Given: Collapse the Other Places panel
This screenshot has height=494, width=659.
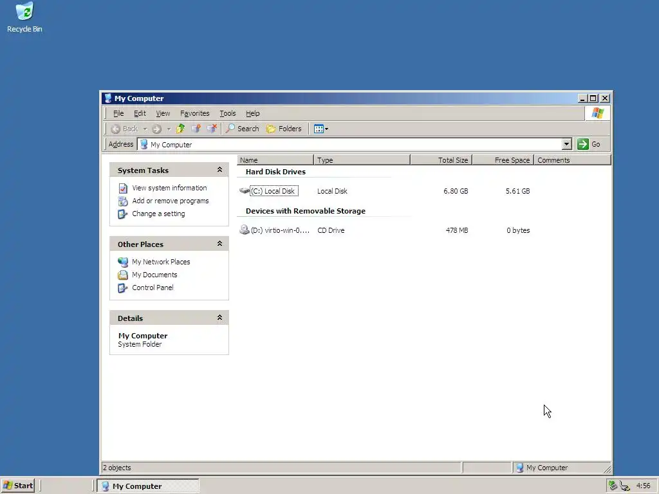Looking at the screenshot, I should 219,244.
